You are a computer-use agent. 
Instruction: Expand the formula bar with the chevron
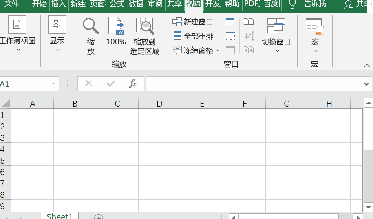(x=366, y=84)
